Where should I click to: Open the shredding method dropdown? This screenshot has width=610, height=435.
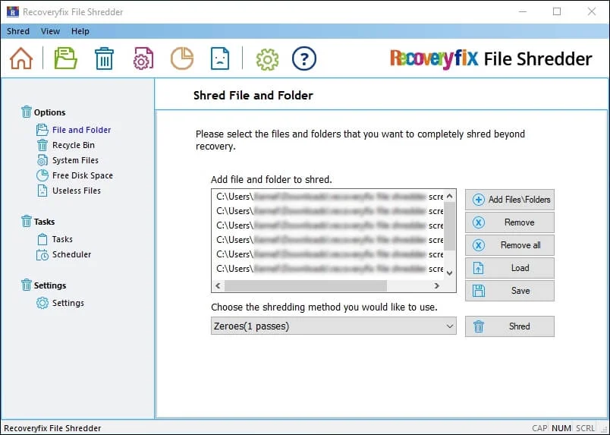click(333, 326)
